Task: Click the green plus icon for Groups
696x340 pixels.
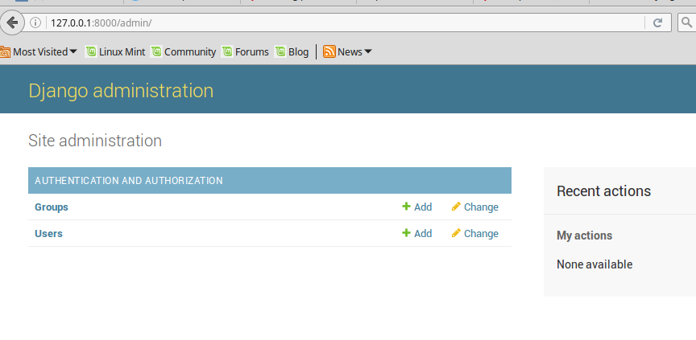Action: tap(406, 207)
